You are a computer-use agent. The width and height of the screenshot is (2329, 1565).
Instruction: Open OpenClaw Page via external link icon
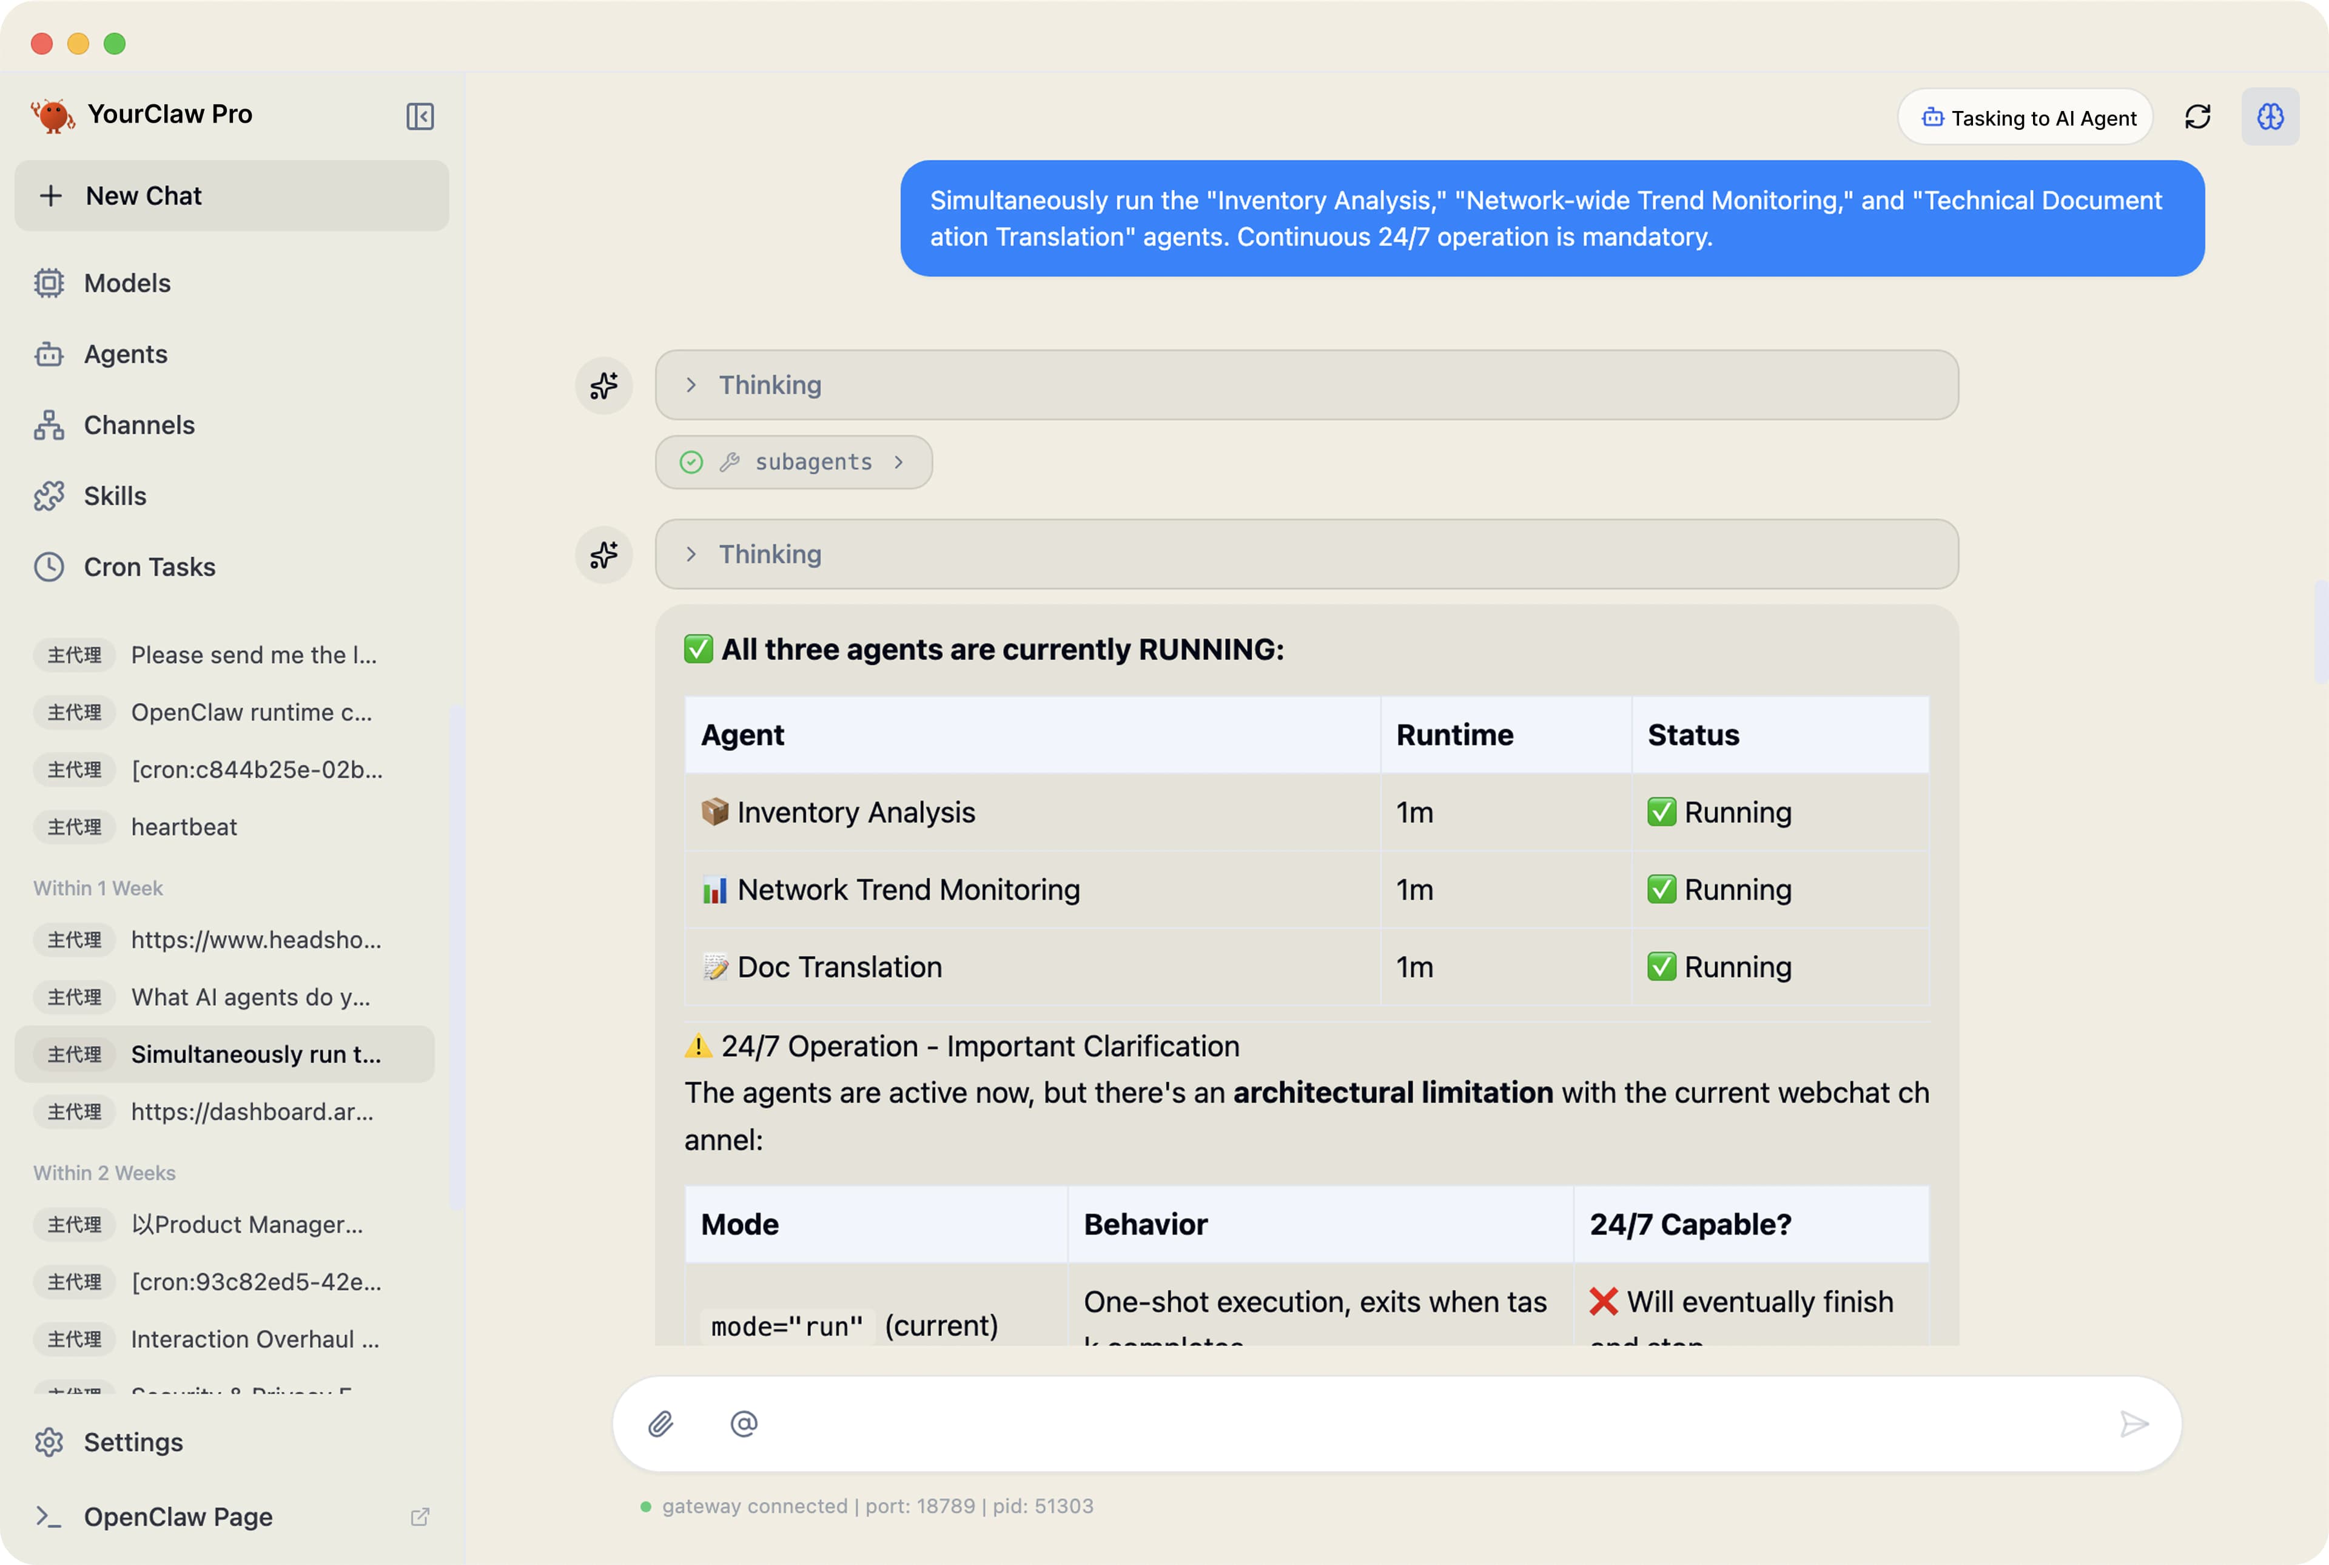click(x=421, y=1516)
